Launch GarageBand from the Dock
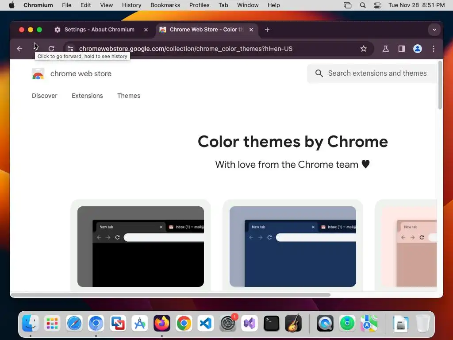Image resolution: width=453 pixels, height=340 pixels. [293, 323]
